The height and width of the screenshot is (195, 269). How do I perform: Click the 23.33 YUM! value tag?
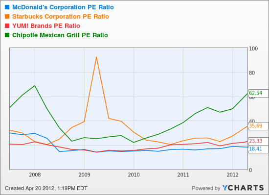258,141
